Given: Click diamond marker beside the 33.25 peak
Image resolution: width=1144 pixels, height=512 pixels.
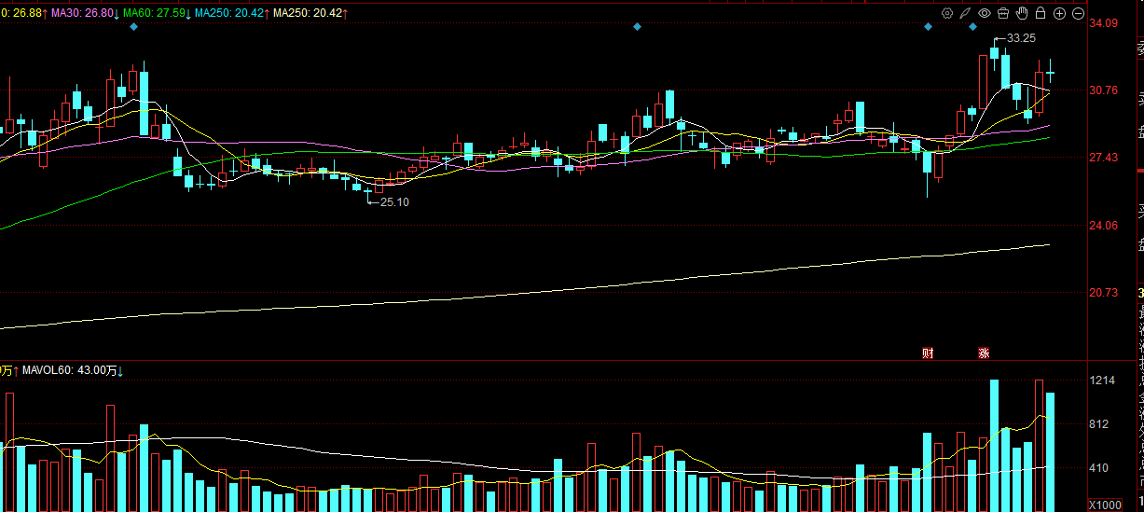Looking at the screenshot, I should click(x=972, y=27).
